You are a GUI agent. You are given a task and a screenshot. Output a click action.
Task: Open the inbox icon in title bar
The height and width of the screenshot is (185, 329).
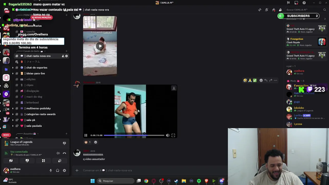296,3
